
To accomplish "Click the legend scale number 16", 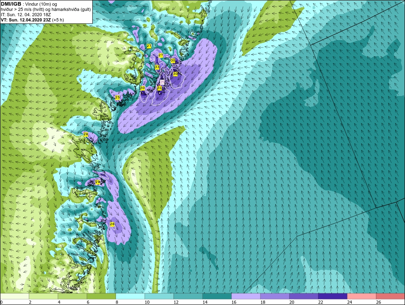I will point(234,302).
